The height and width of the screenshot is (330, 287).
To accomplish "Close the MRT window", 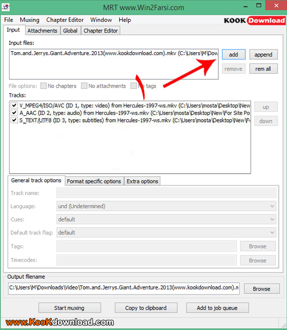I will pyautogui.click(x=276, y=6).
